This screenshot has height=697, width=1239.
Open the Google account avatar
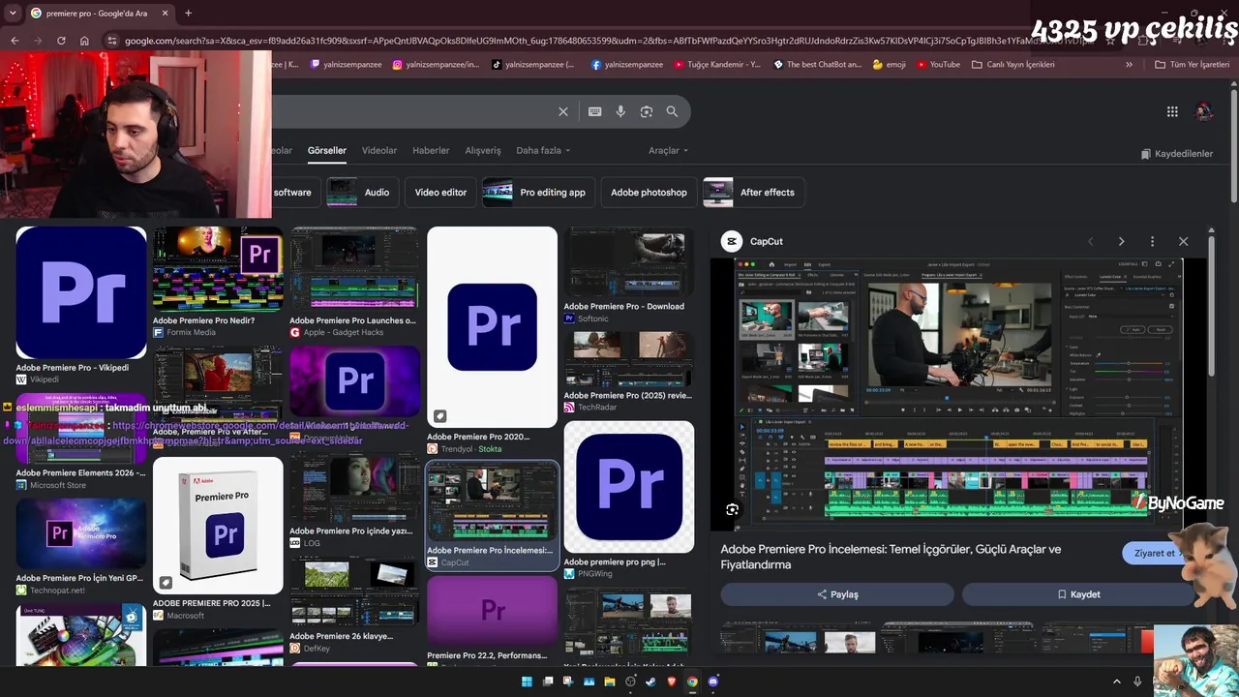1204,111
